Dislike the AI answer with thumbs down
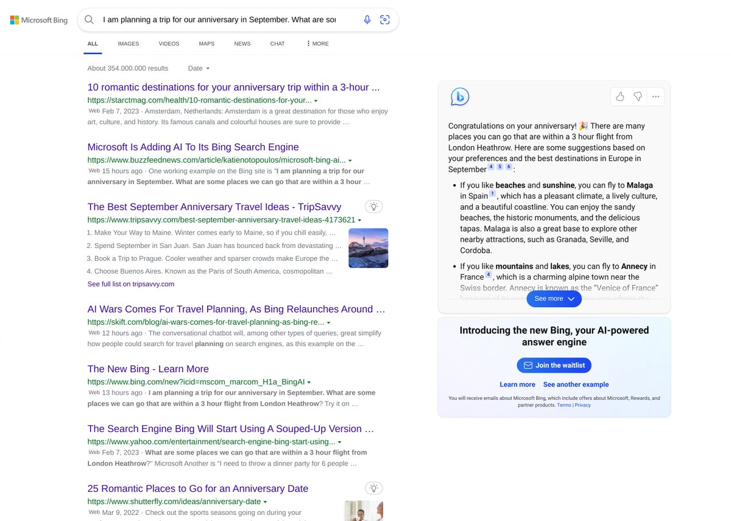The width and height of the screenshot is (731, 521). (638, 97)
